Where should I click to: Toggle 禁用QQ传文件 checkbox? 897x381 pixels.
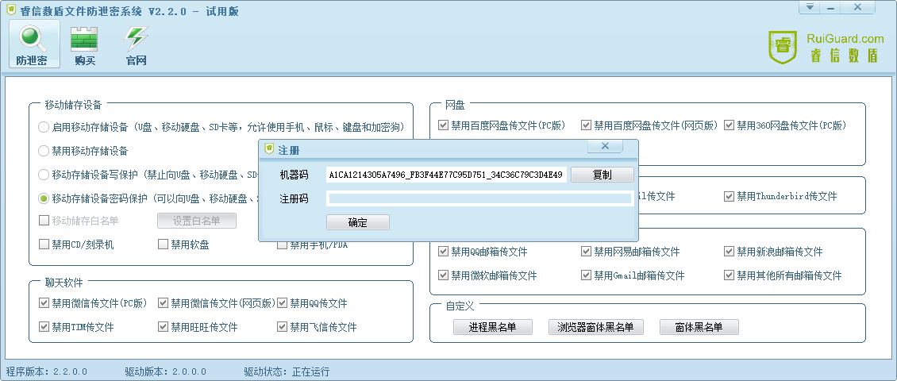tap(282, 303)
